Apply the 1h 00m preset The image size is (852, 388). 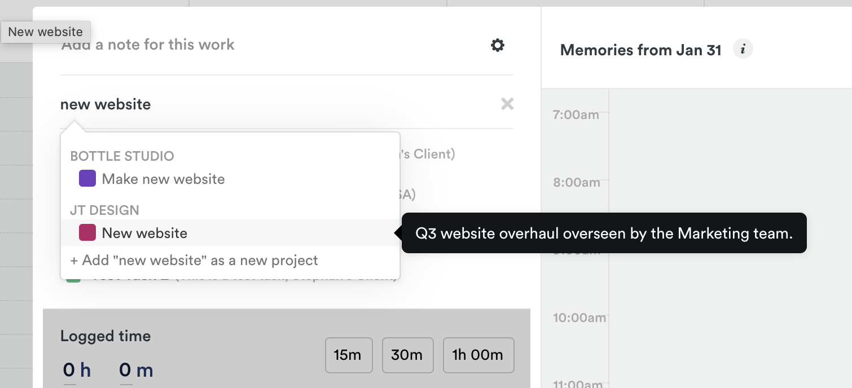tap(478, 355)
